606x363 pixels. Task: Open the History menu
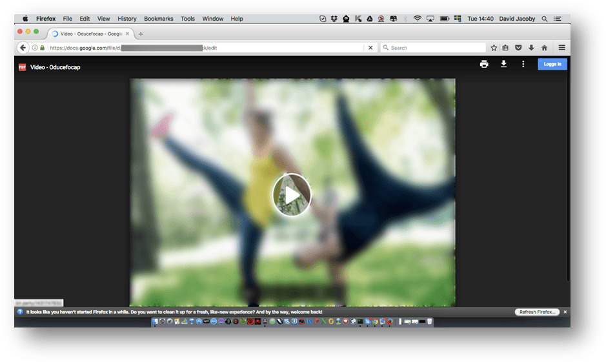click(x=127, y=19)
